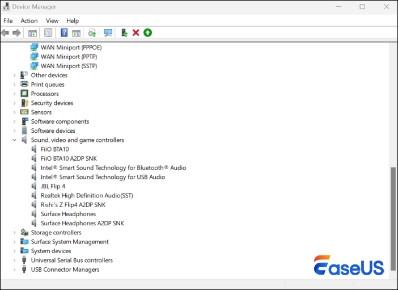Expand the Processors node
This screenshot has width=398, height=290.
click(15, 94)
